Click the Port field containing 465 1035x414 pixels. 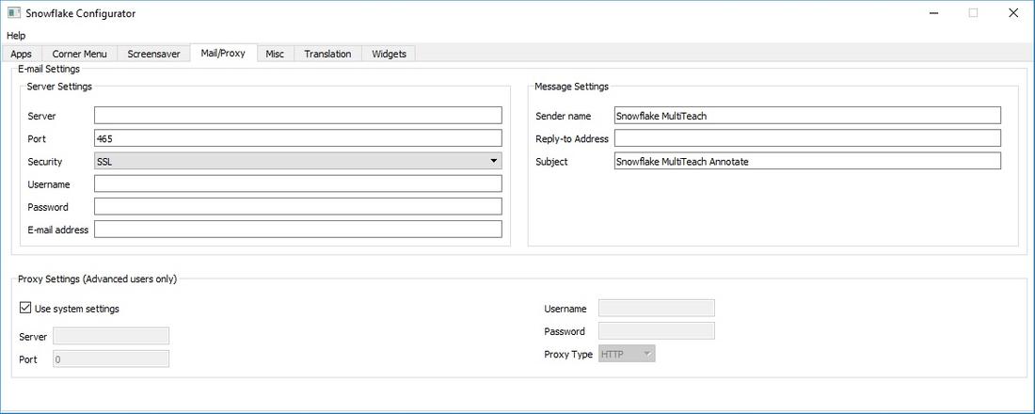tap(297, 138)
